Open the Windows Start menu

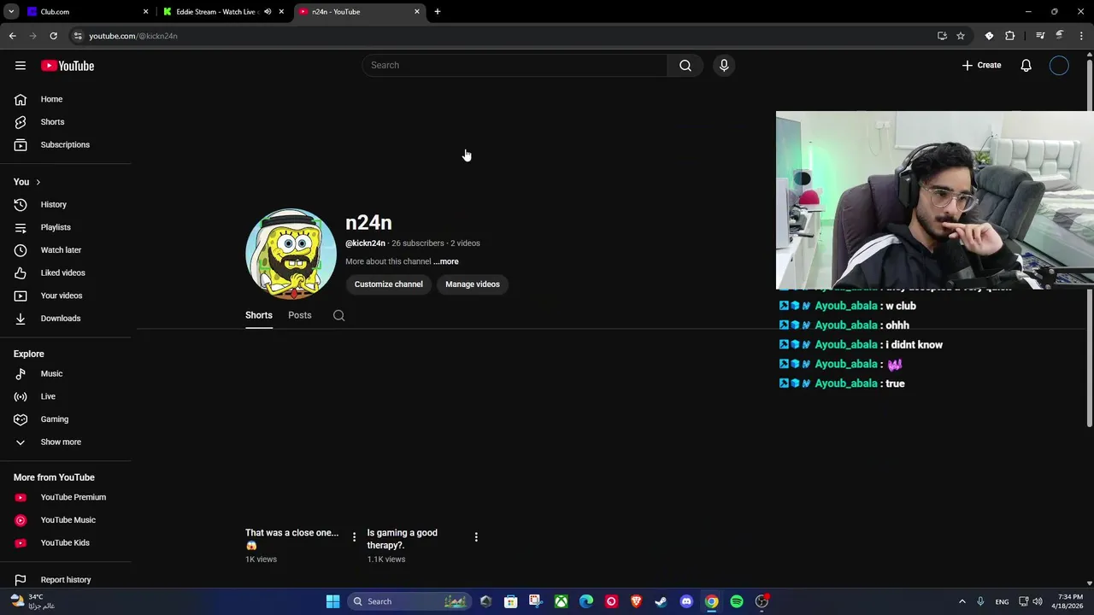coord(332,601)
